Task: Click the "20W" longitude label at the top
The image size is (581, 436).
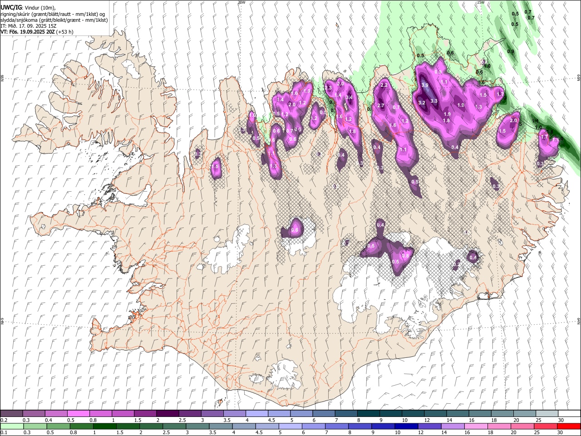Action: pyautogui.click(x=241, y=2)
